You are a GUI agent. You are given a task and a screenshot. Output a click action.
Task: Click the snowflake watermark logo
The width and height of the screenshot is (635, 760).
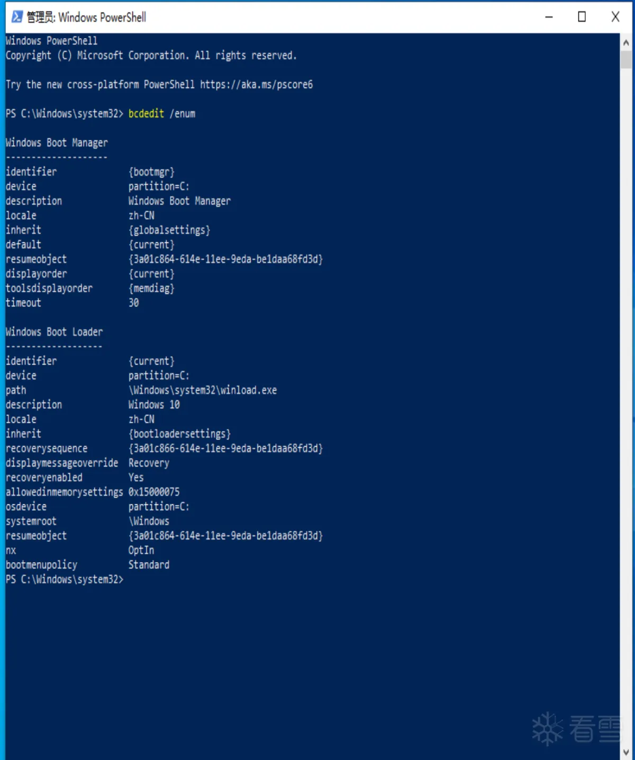pyautogui.click(x=547, y=729)
